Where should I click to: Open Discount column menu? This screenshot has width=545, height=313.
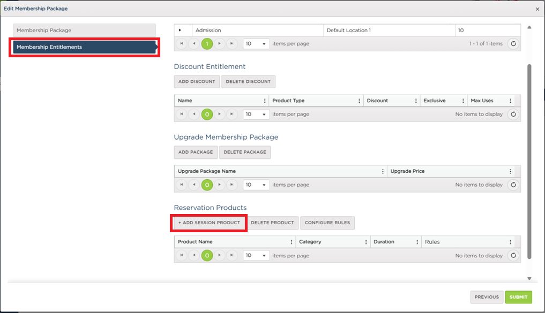(416, 101)
